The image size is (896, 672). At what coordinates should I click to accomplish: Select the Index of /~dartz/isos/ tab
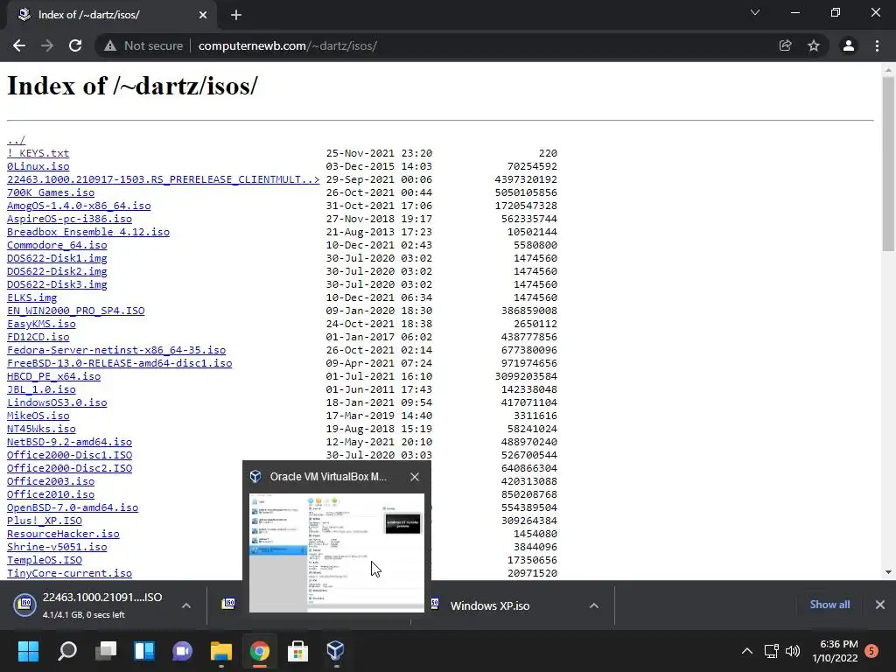111,15
